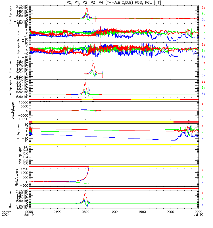The height and width of the screenshot is (228, 213).
Task: Click the 0.6 tick of thc_fgl panel
Action: [x=26, y=153]
